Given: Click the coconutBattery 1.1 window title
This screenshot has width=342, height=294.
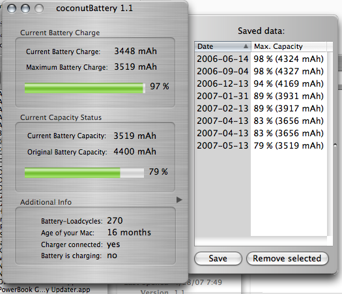Looking at the screenshot, I should 94,8.
